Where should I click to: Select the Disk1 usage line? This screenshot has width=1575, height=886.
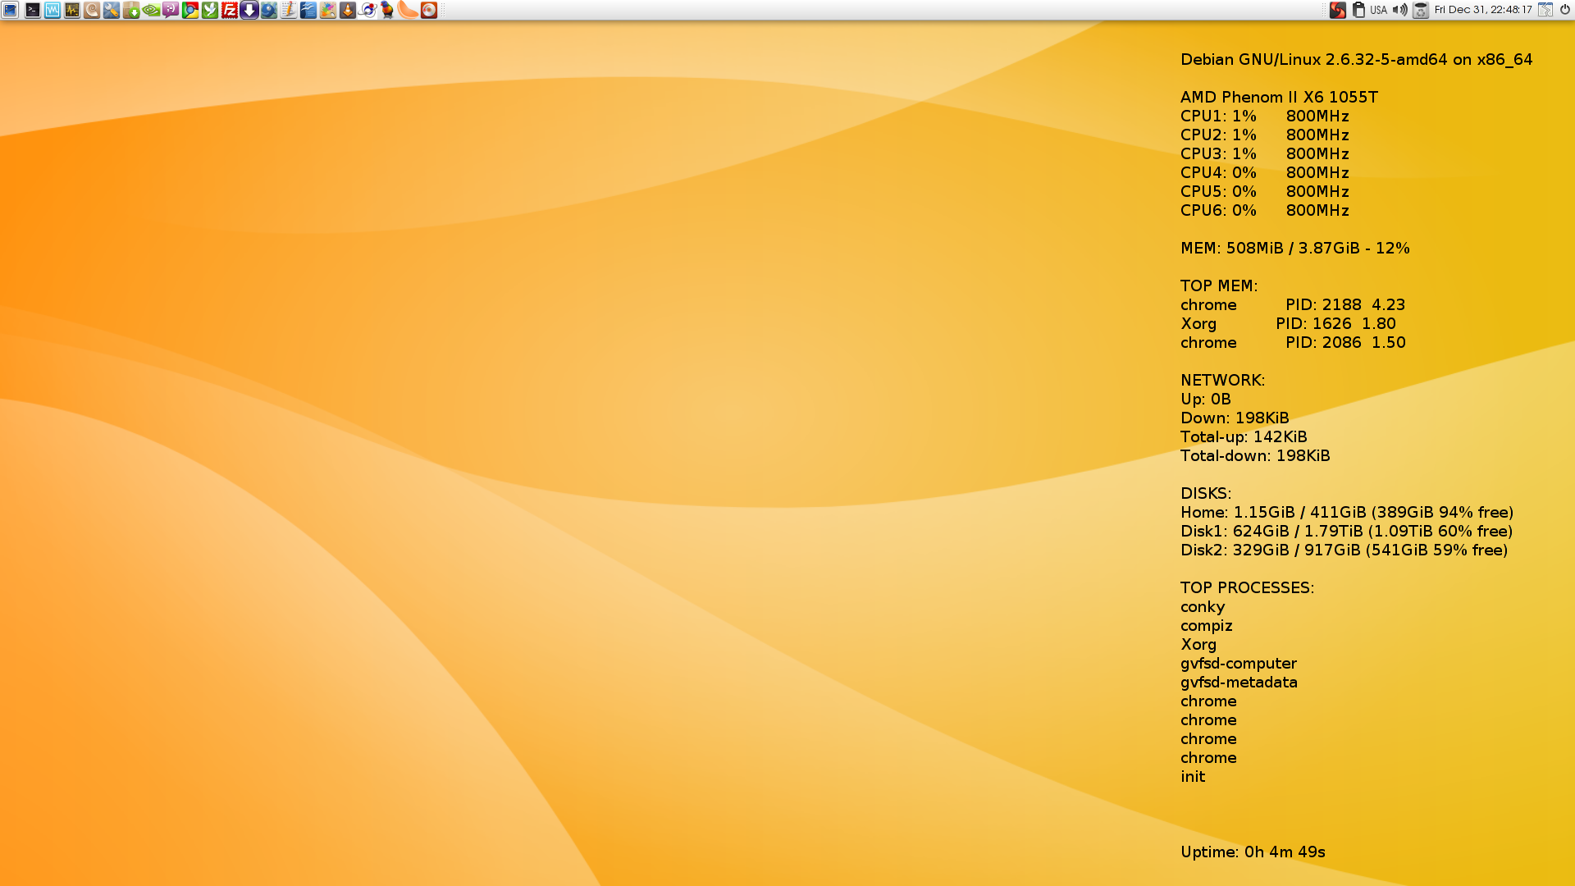point(1346,532)
